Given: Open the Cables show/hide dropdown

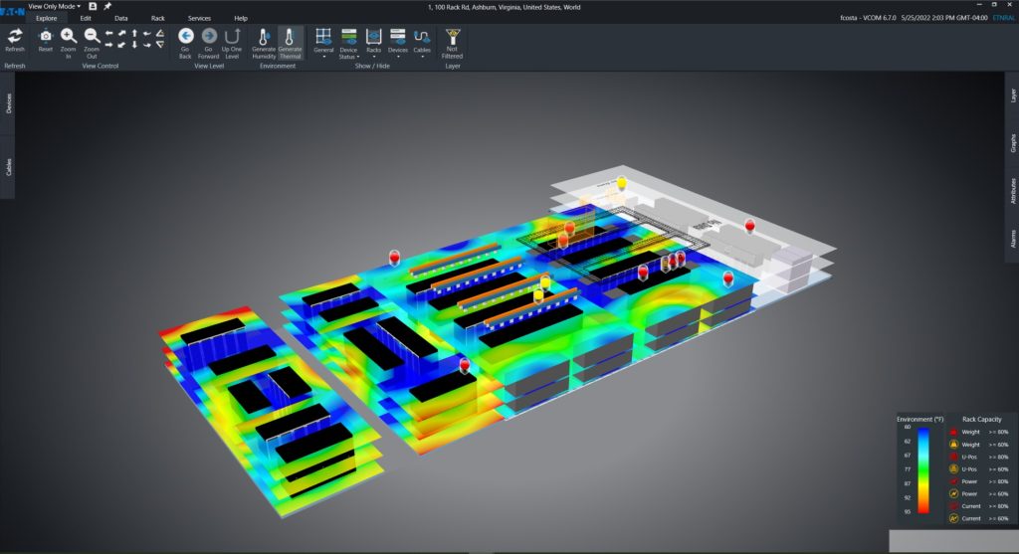Looking at the screenshot, I should click(x=422, y=42).
